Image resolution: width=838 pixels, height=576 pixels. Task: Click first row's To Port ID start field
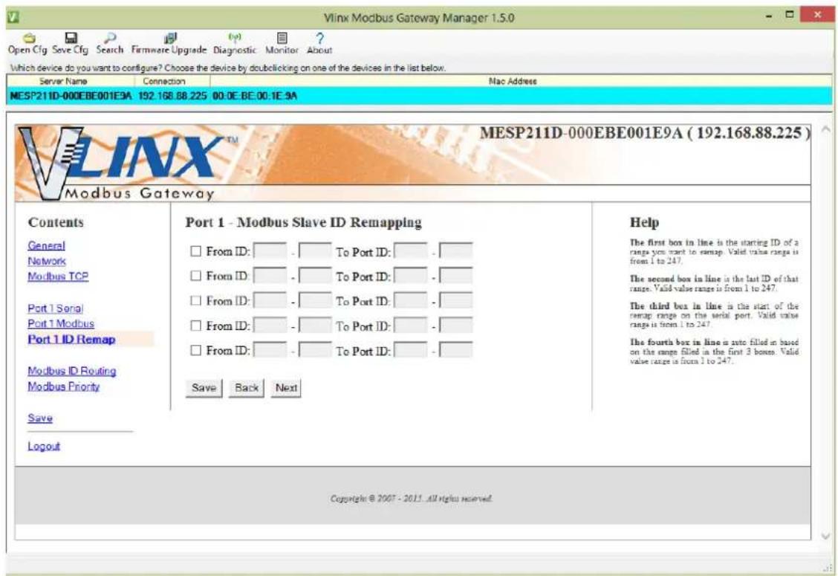[411, 250]
